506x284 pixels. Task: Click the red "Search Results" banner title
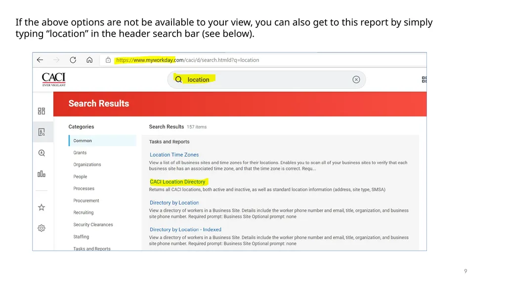(99, 104)
